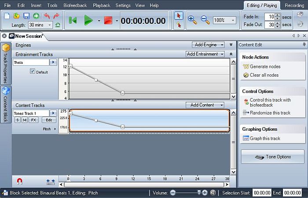Increase Fade In seconds stepper
Screen dimensions: 308x198
(278, 15)
